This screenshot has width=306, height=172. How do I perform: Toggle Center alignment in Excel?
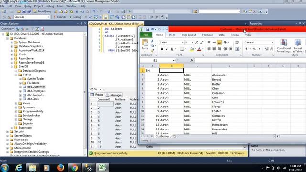pyautogui.click(x=214, y=49)
